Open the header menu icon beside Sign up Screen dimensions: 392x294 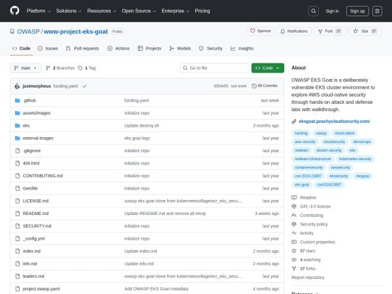[377, 11]
